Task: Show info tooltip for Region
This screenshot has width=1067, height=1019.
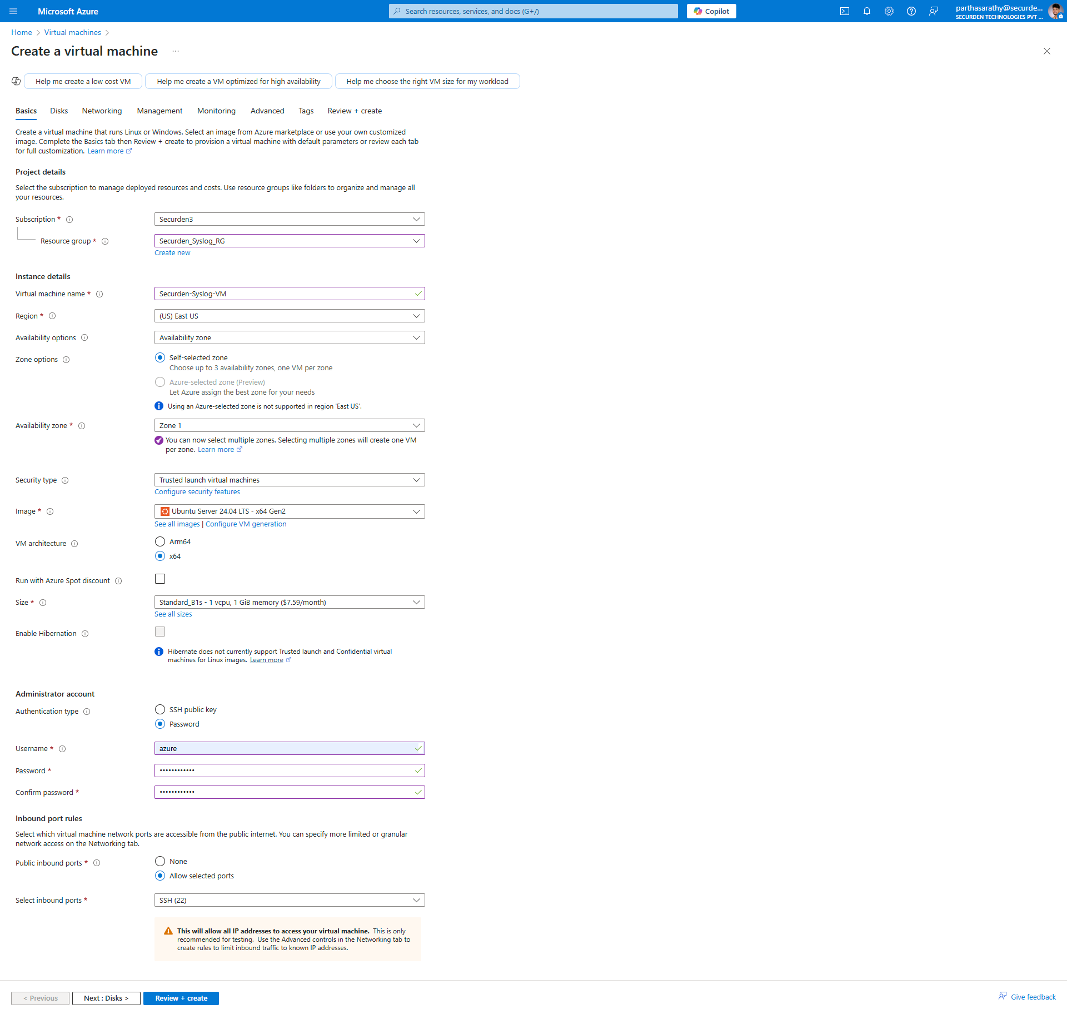Action: click(x=52, y=316)
